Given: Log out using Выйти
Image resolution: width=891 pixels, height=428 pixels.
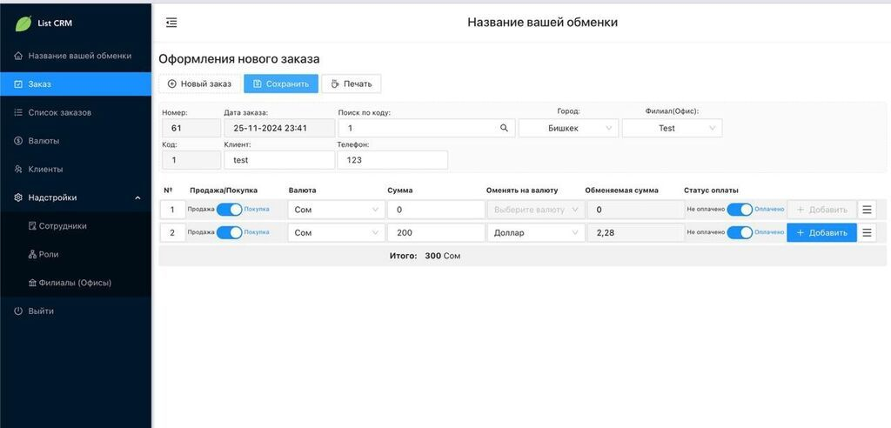Looking at the screenshot, I should (40, 311).
